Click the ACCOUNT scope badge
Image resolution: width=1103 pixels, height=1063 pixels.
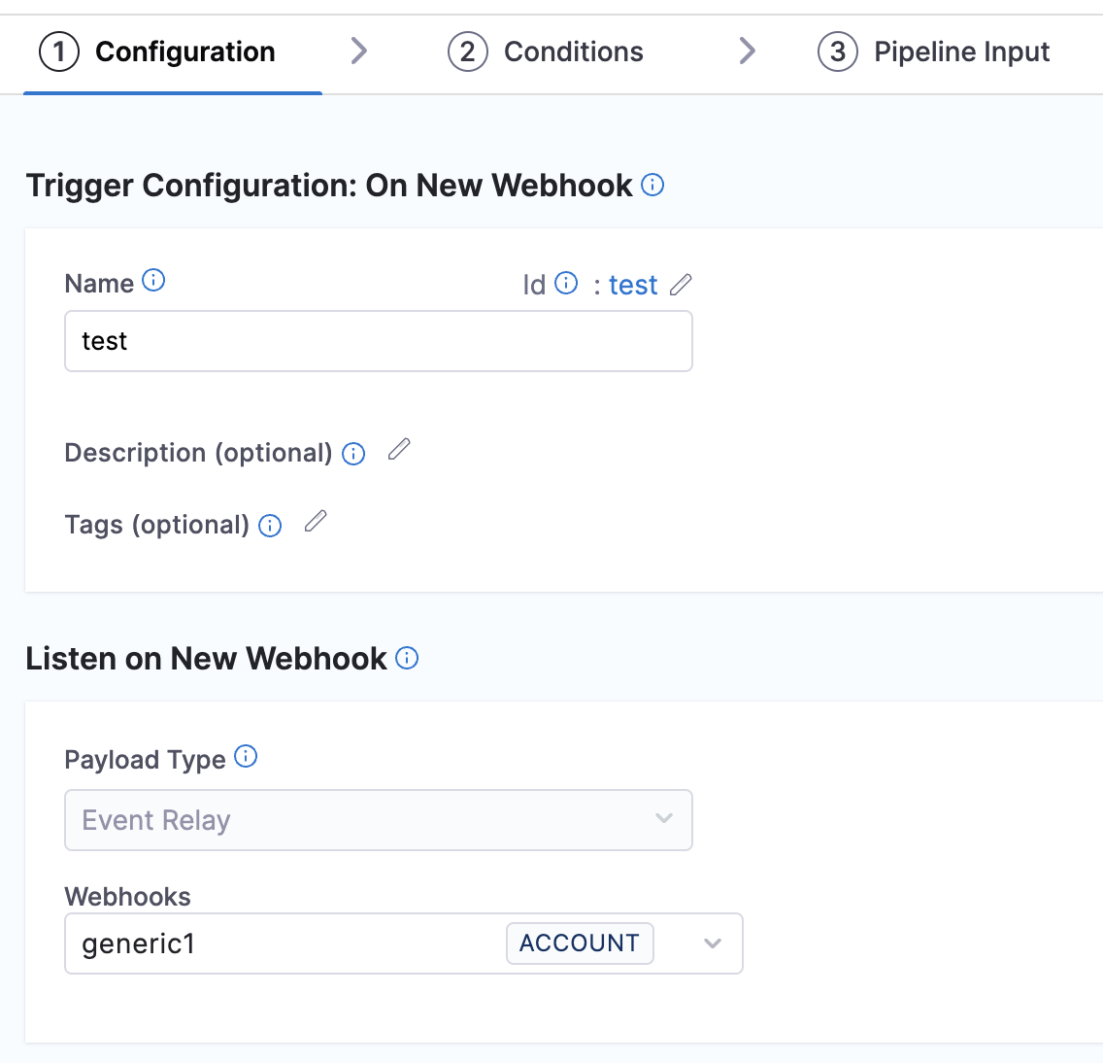580,943
